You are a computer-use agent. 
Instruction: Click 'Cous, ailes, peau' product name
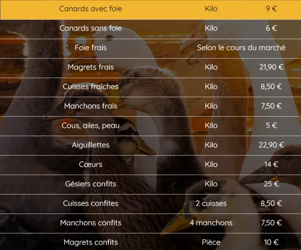(91, 126)
